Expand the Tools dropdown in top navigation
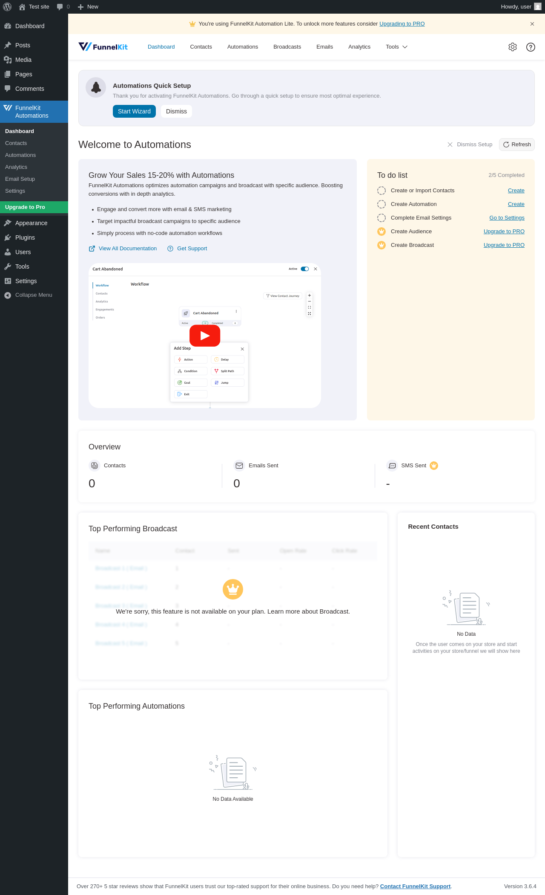Viewport: 545px width, 895px height. coord(396,47)
